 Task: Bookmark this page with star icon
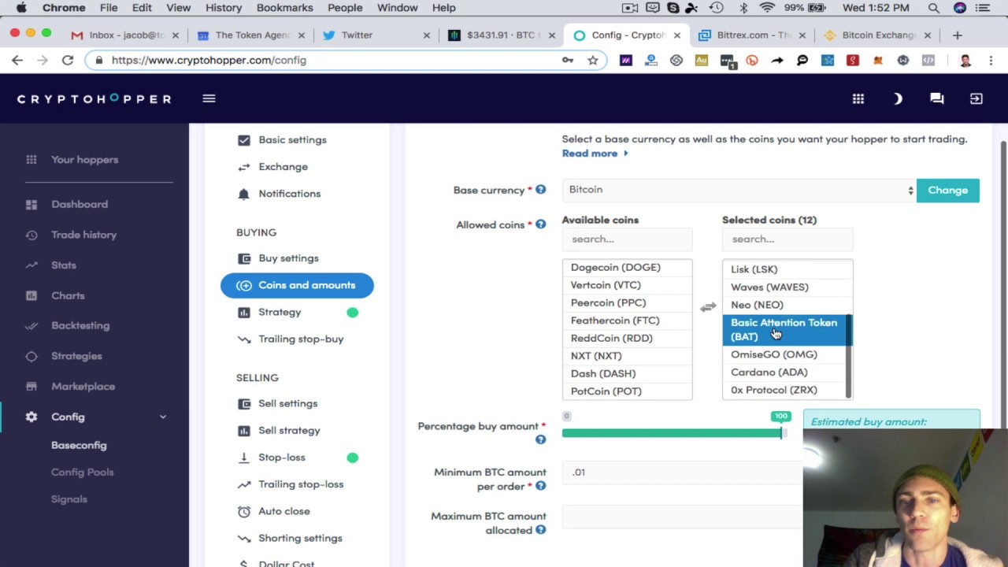[x=593, y=60]
